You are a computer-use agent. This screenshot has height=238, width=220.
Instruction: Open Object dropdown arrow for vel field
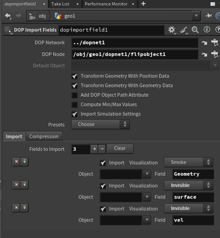coord(147,220)
